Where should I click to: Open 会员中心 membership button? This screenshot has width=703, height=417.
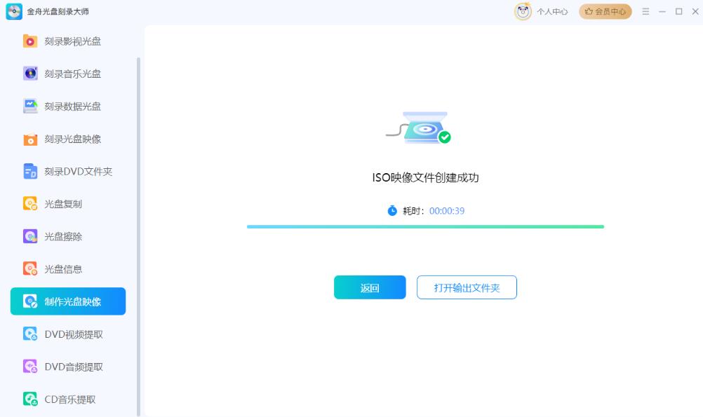605,12
